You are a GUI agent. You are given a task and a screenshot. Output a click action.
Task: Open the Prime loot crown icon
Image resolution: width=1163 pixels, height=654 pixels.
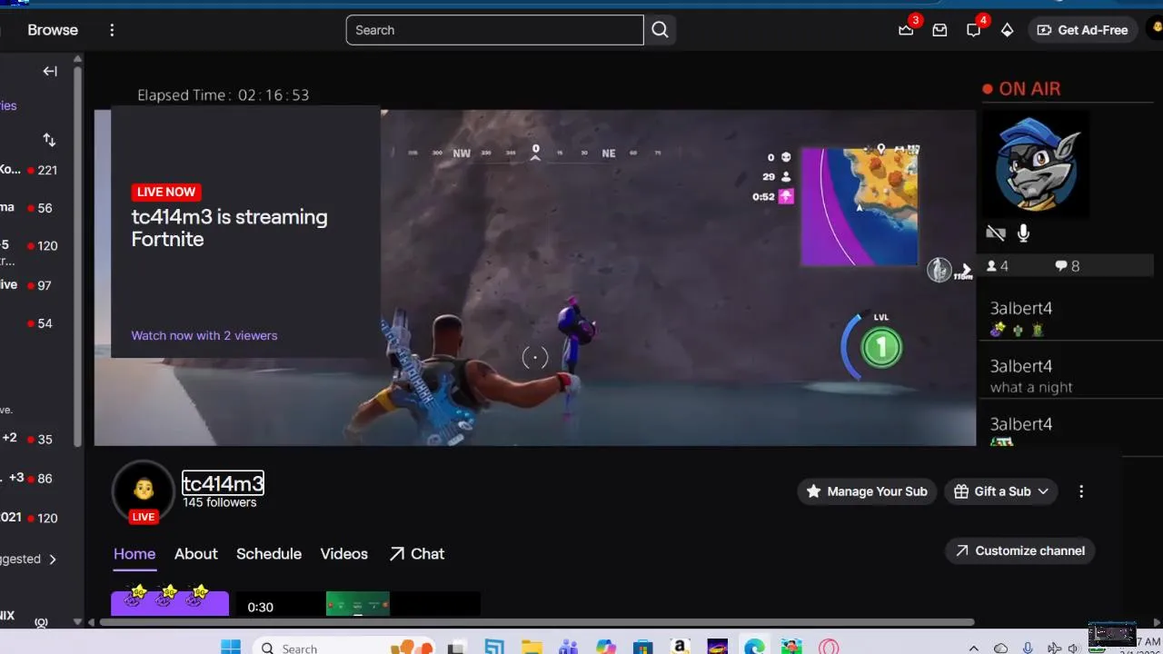[x=906, y=30]
